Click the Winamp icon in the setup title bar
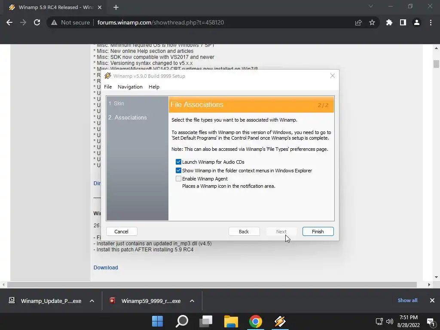440x330 pixels. point(108,76)
